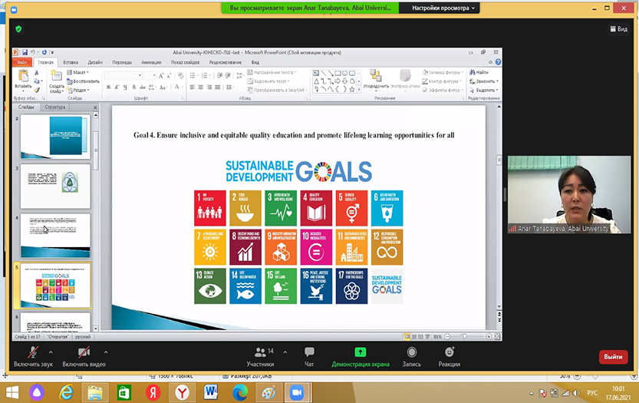This screenshot has height=403, width=639.
Task: Start recording with Запись
Action: coord(412,356)
